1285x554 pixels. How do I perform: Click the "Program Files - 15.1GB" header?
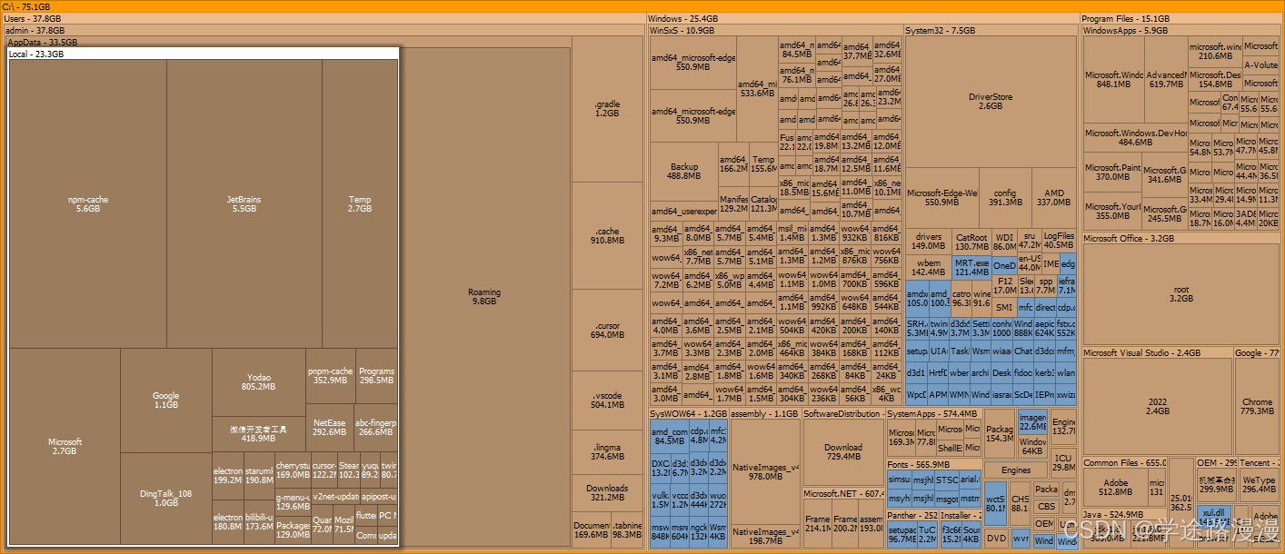click(1125, 18)
